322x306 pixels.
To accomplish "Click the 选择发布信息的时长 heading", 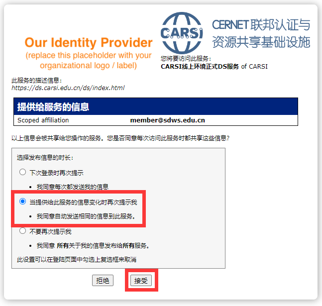I will coord(45,158).
